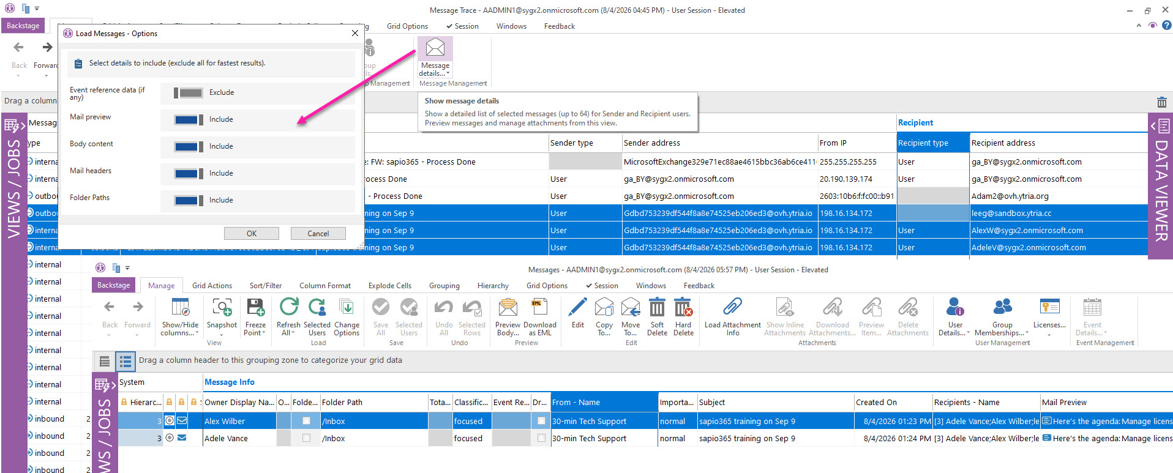Toggle the Folder Paths switch
Image resolution: width=1173 pixels, height=473 pixels.
tap(188, 201)
